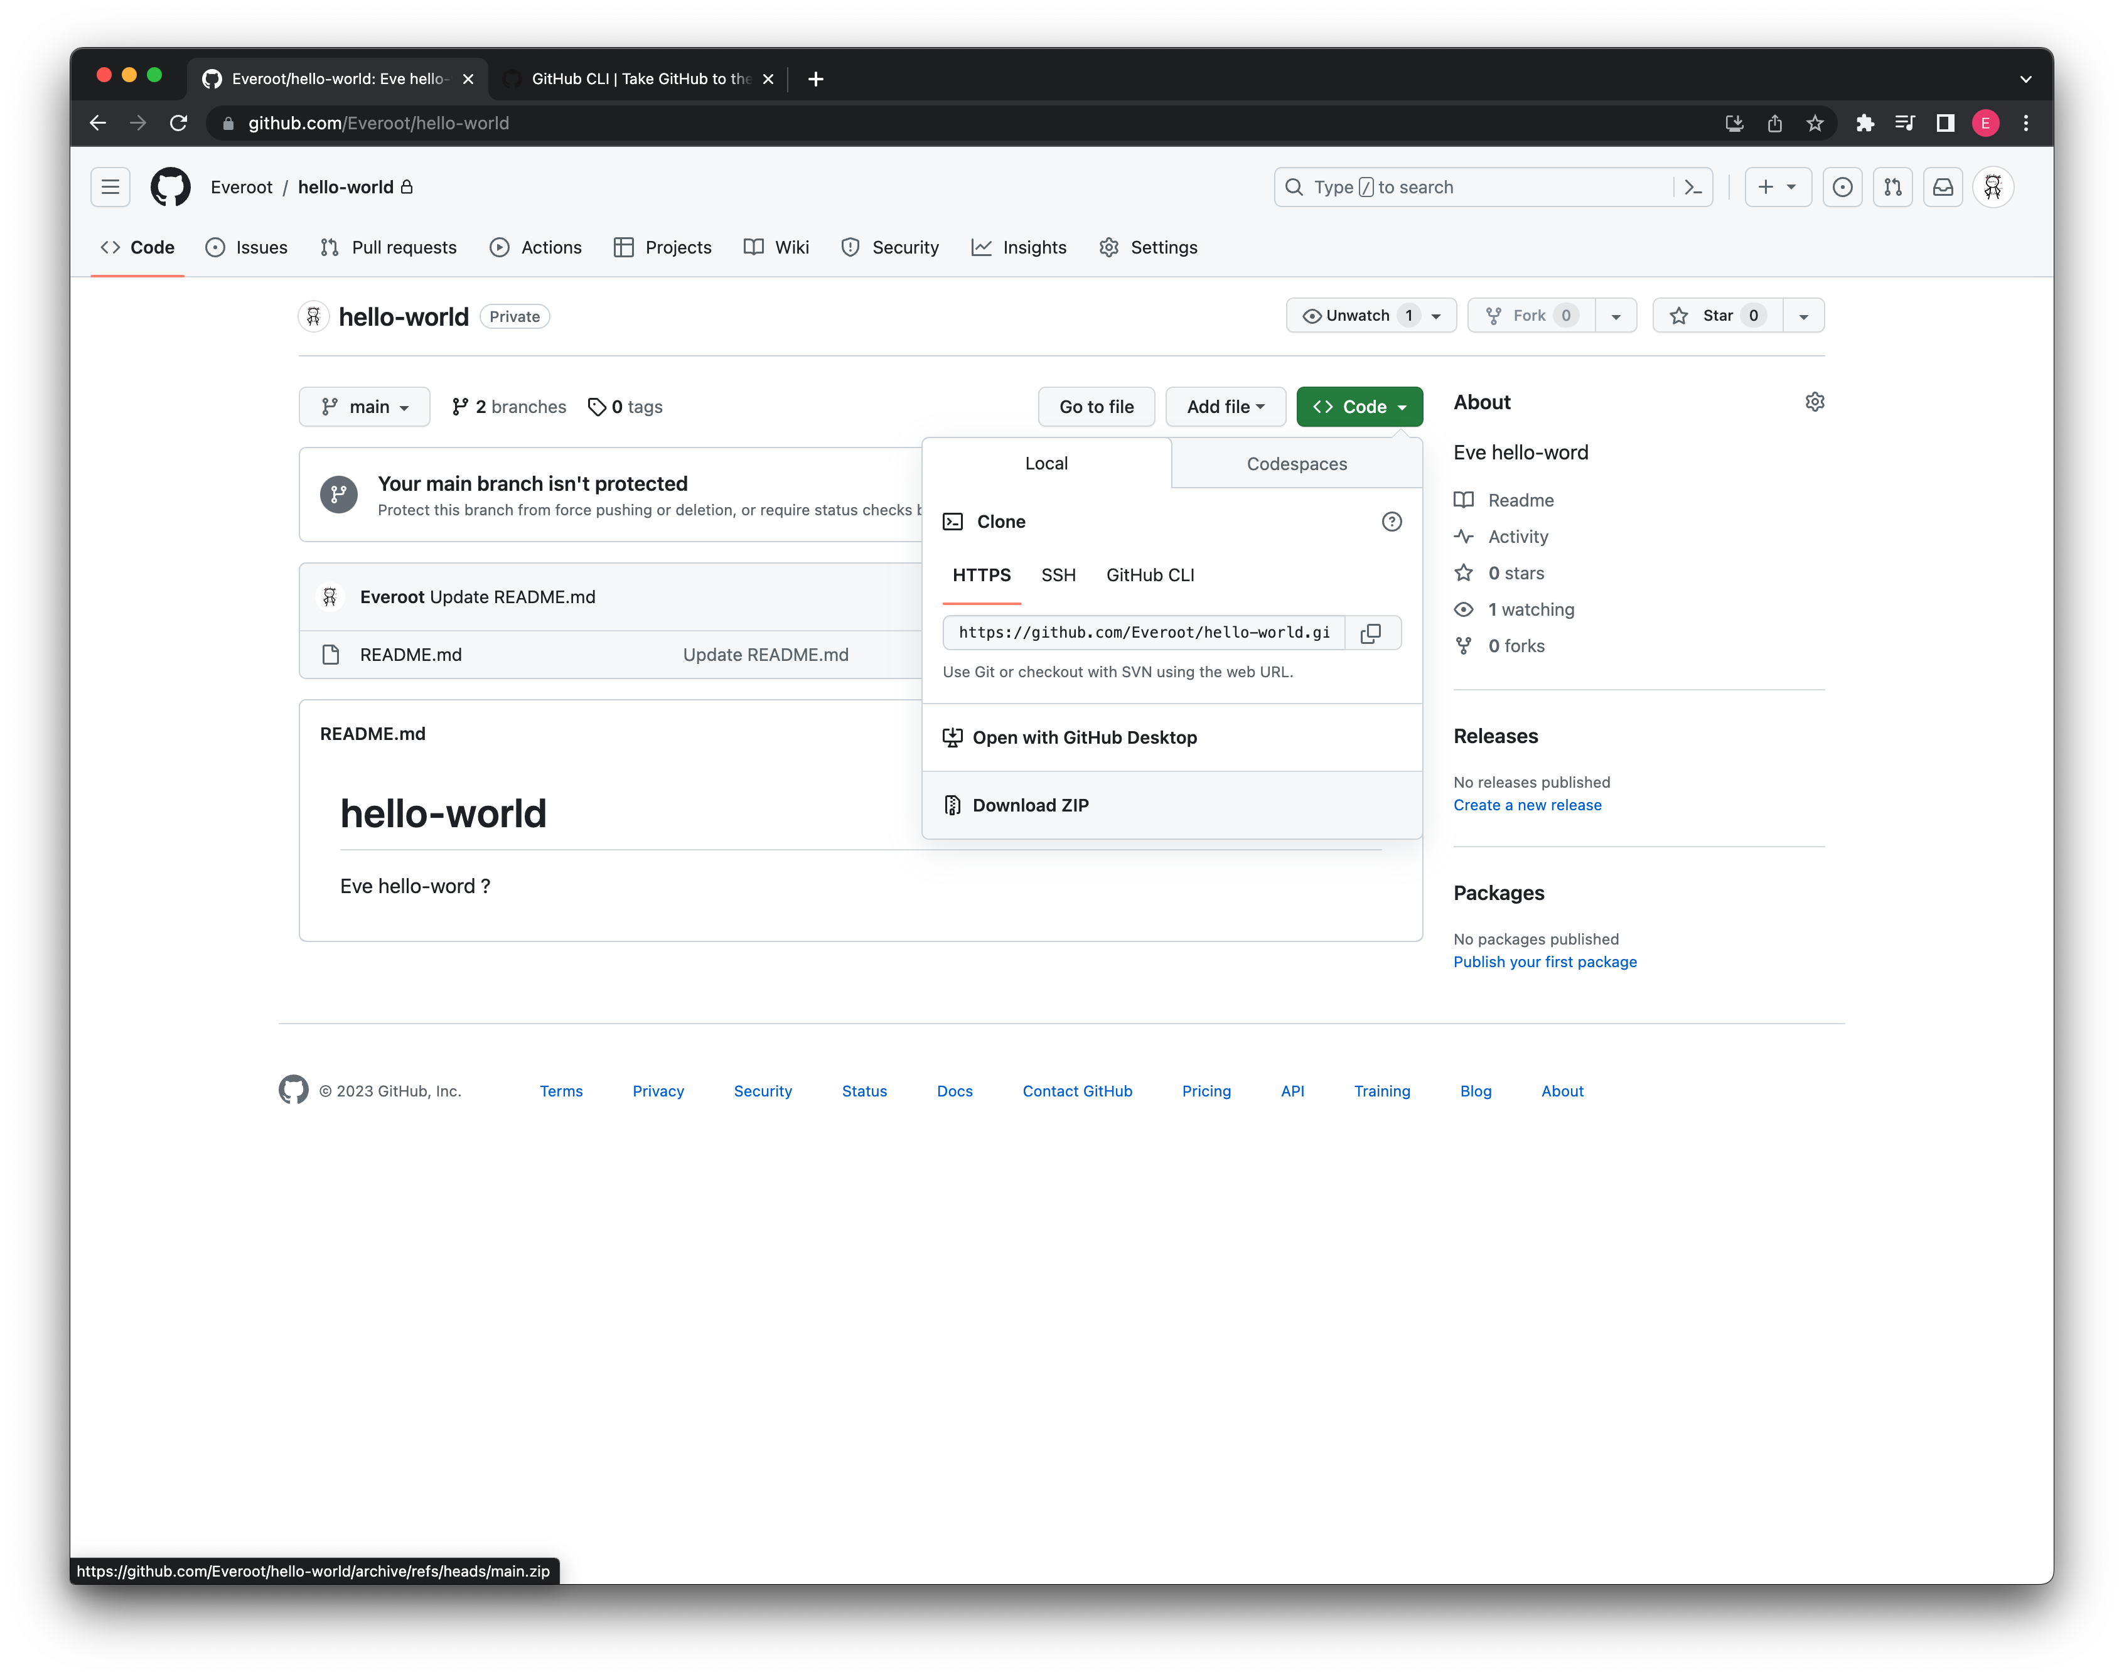Select the SSH clone tab

click(1058, 576)
